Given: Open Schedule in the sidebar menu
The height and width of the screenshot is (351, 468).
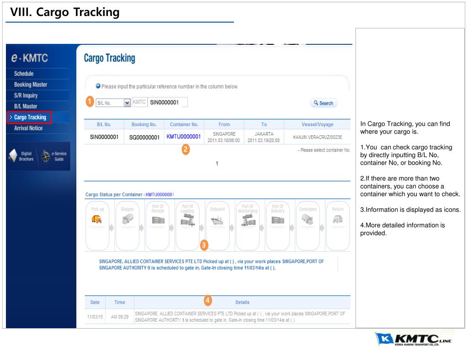Looking at the screenshot, I should point(24,74).
